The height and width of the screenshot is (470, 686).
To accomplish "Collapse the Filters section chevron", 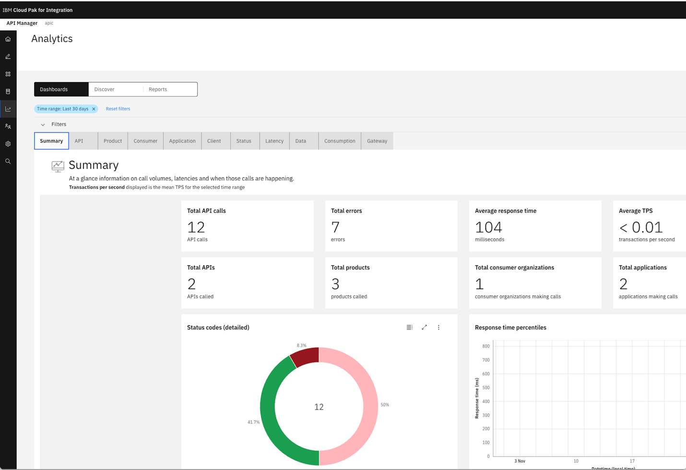I will coord(43,124).
